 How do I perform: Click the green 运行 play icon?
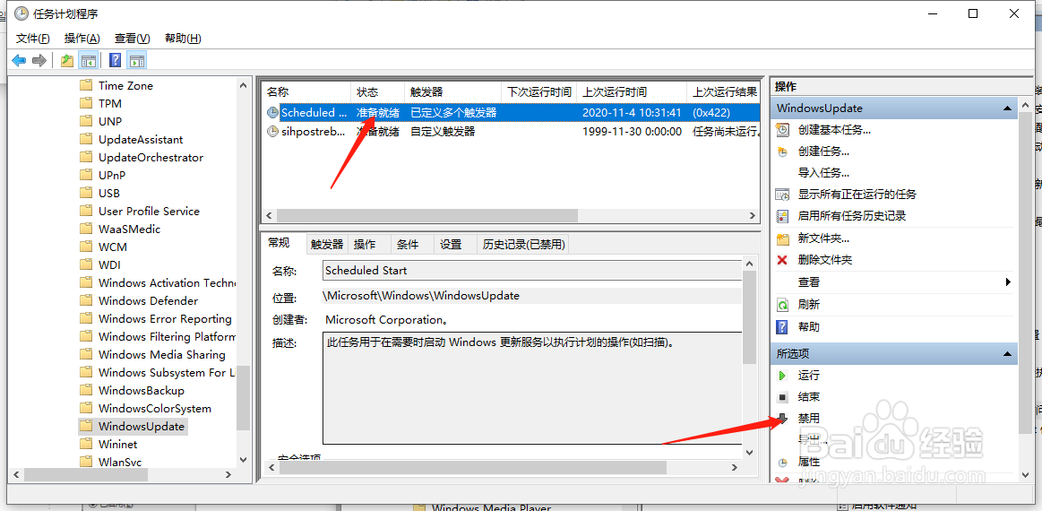pyautogui.click(x=783, y=376)
